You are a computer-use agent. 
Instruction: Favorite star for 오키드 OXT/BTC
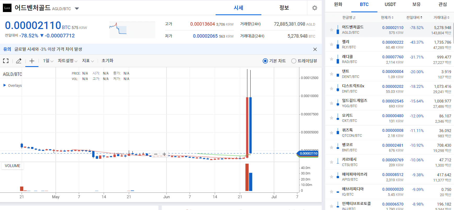point(331,118)
